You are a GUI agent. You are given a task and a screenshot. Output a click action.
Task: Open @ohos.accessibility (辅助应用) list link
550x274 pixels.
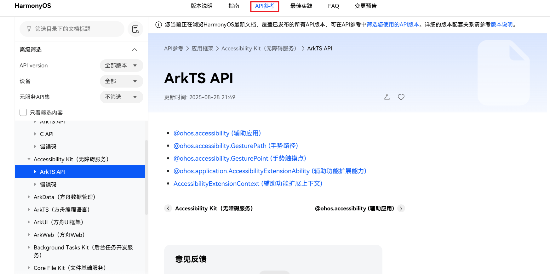click(x=217, y=133)
